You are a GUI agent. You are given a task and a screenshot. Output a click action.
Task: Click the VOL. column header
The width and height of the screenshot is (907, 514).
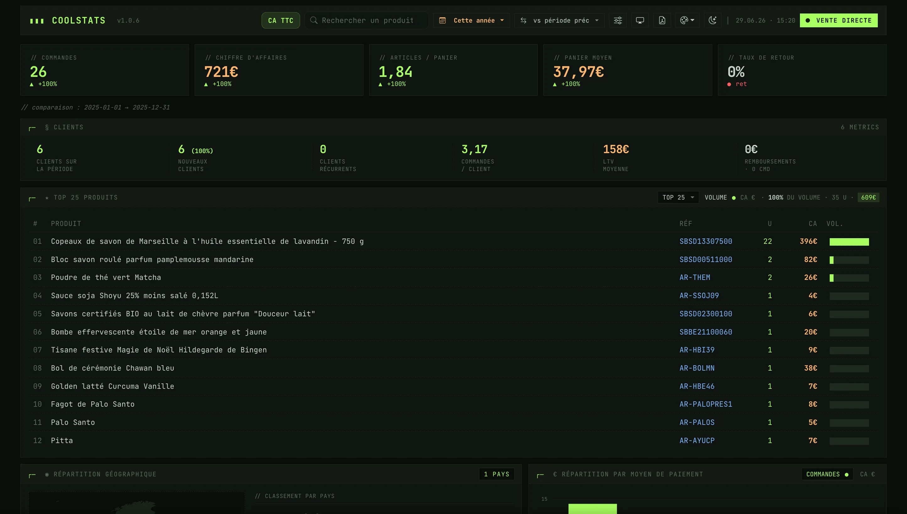coord(834,223)
